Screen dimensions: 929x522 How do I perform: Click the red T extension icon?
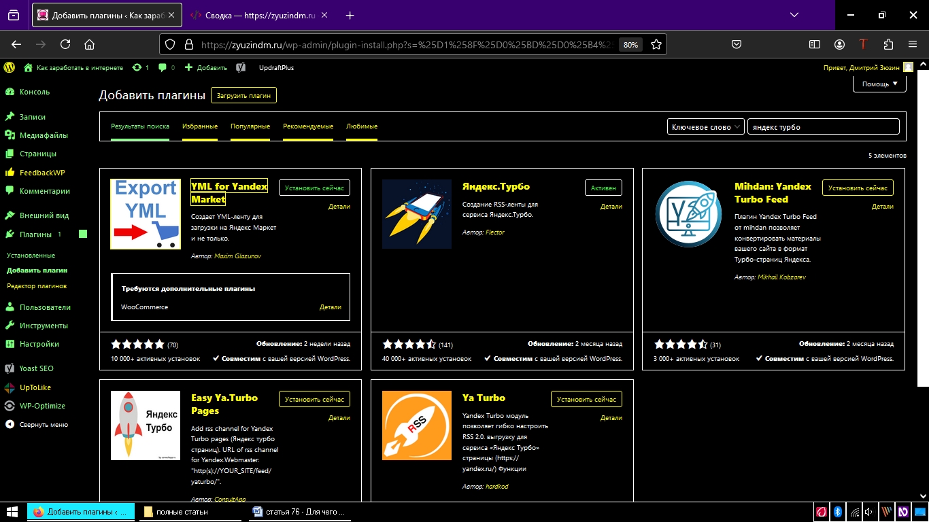[x=864, y=44]
